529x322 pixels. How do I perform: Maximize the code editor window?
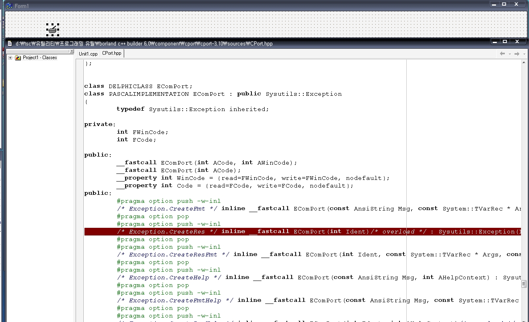505,41
